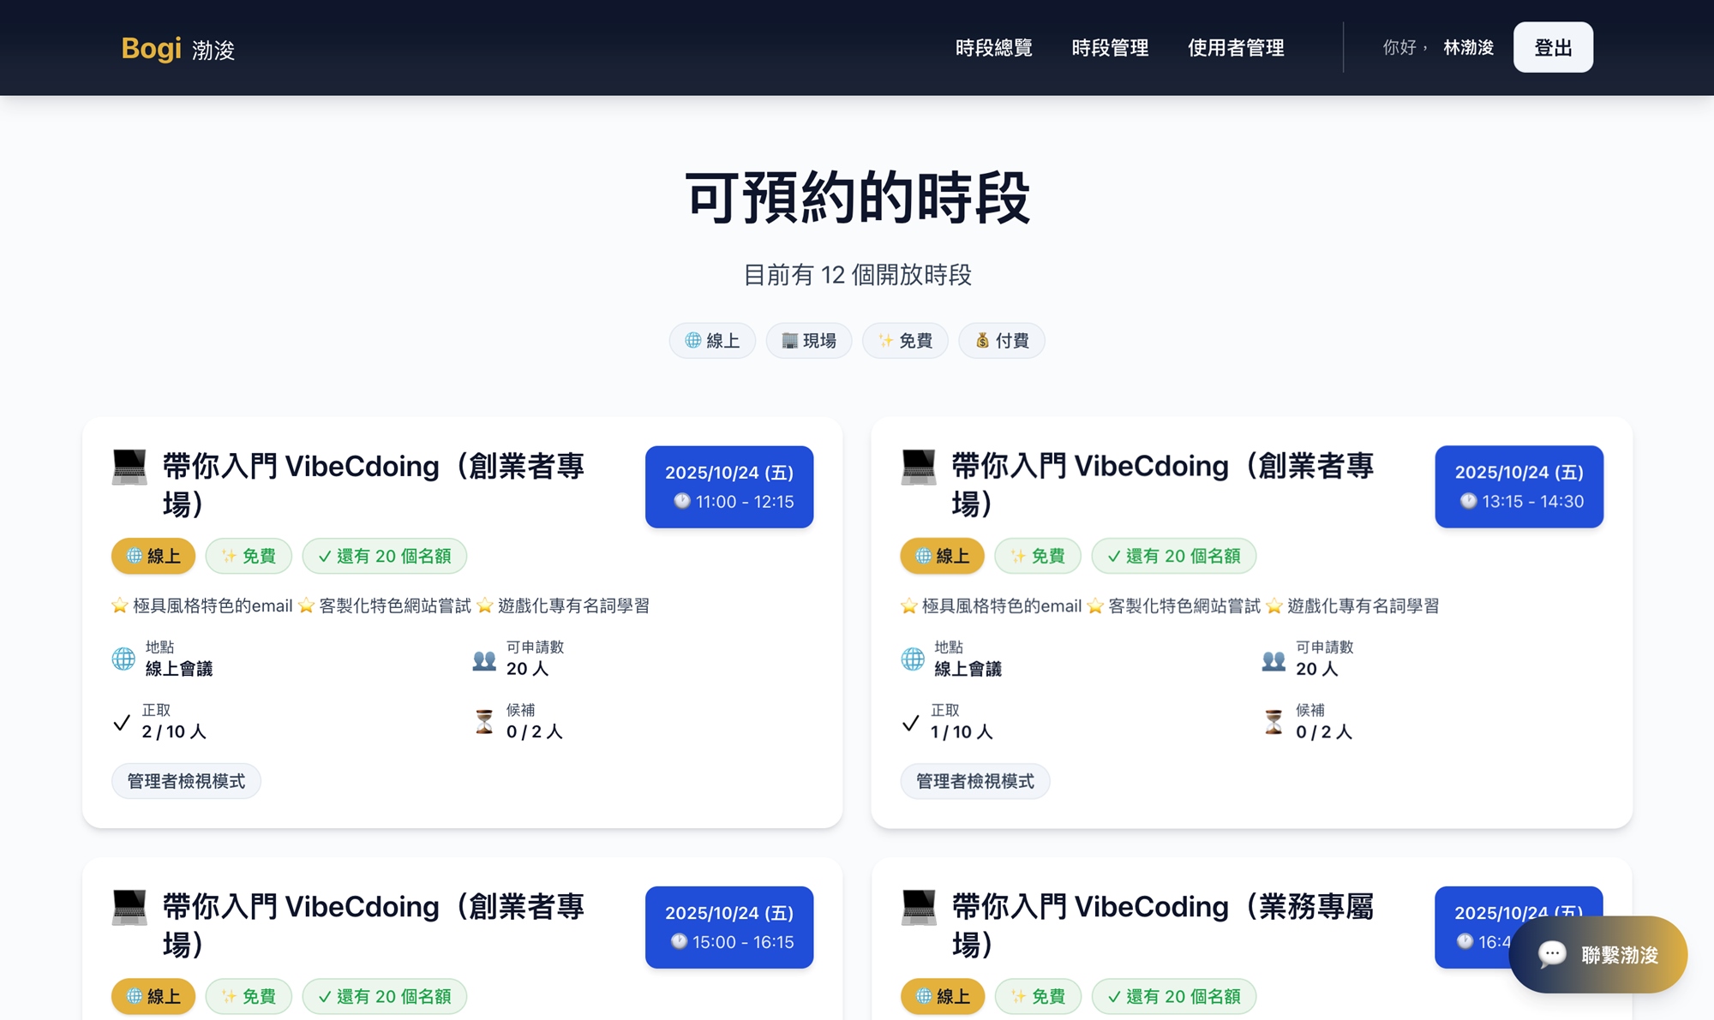Click 管理者檢視模式 on first card
Screen dimensions: 1714x1020
click(186, 781)
